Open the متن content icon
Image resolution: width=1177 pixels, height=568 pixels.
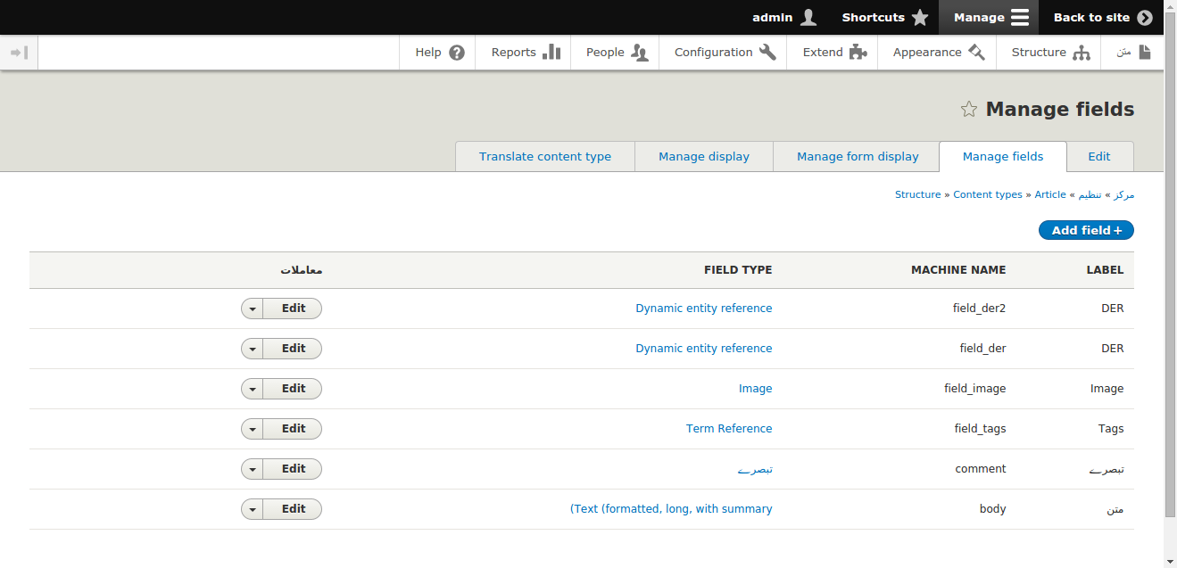tap(1145, 52)
